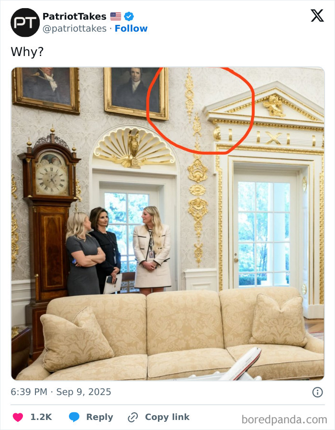Click the blue verified badge icon
The width and height of the screenshot is (335, 430).
pos(129,16)
